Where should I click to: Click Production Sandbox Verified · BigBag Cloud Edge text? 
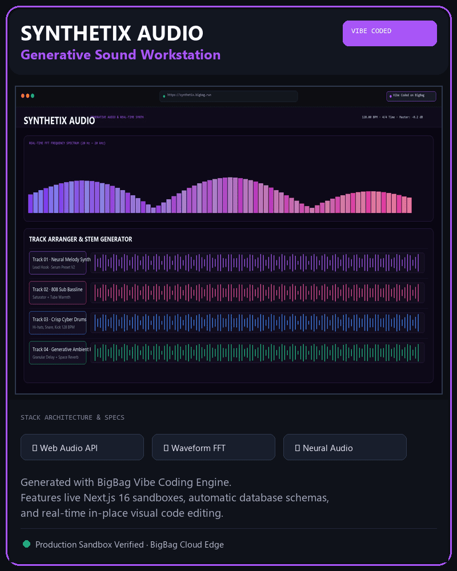(129, 544)
